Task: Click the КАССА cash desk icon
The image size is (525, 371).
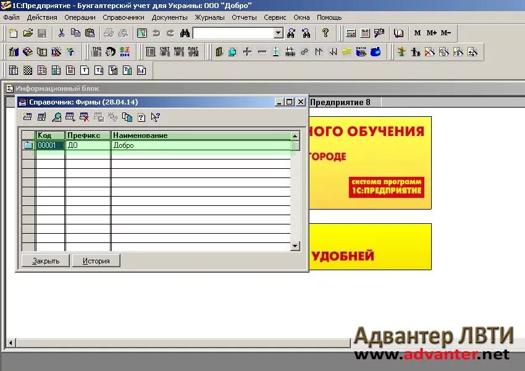Action: (x=361, y=51)
